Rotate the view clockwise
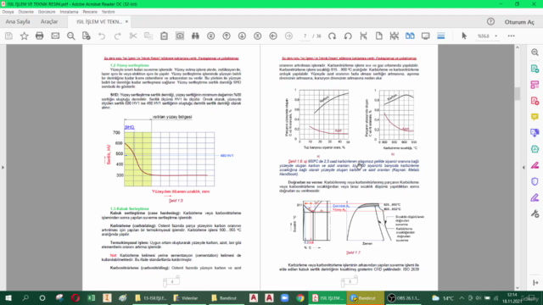The height and width of the screenshot is (305, 543). (x=332, y=36)
